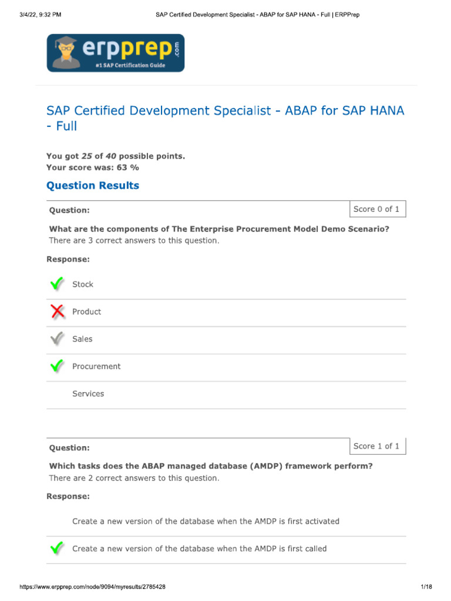Screen dimensions: 451x601
Task: Click the ERPPrep logo banner
Action: (x=115, y=53)
